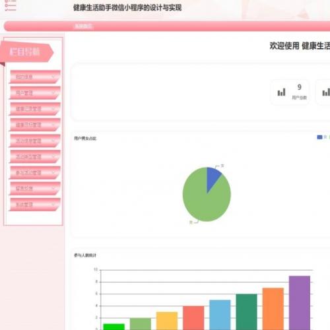Expand the 活动类型管理 sidebar menu
330x330 pixels.
[35, 156]
